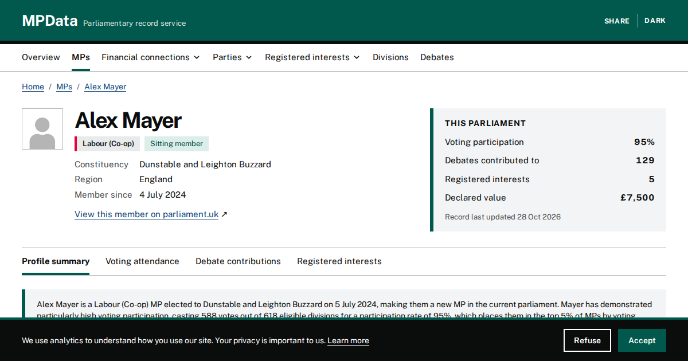Switch to the Debate contributions tab

point(238,261)
